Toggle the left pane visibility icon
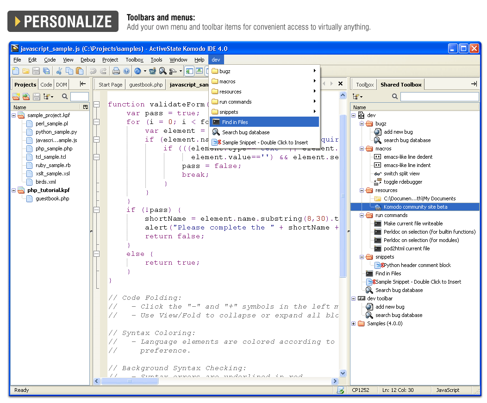Screen dimensions: 487x403 click(x=189, y=71)
